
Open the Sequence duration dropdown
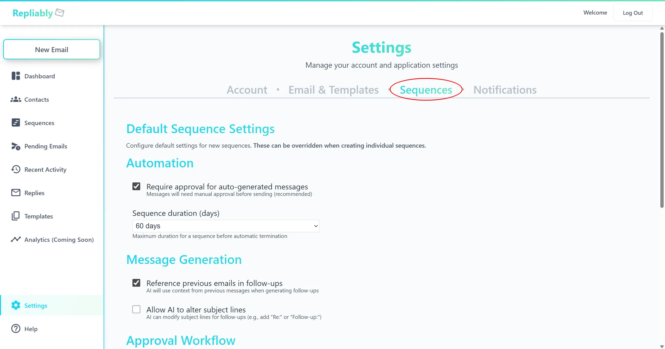pos(225,226)
